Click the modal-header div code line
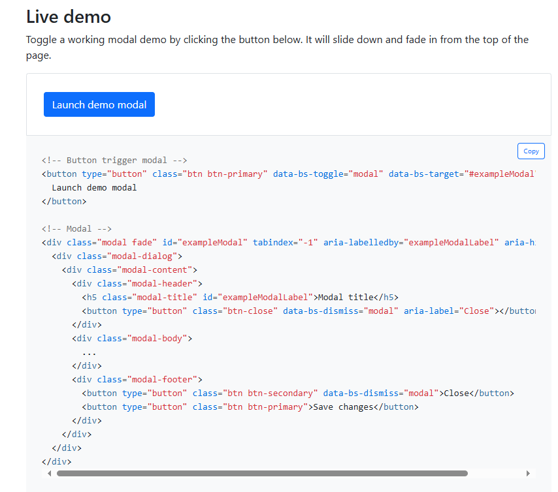The width and height of the screenshot is (558, 492). coord(137,284)
